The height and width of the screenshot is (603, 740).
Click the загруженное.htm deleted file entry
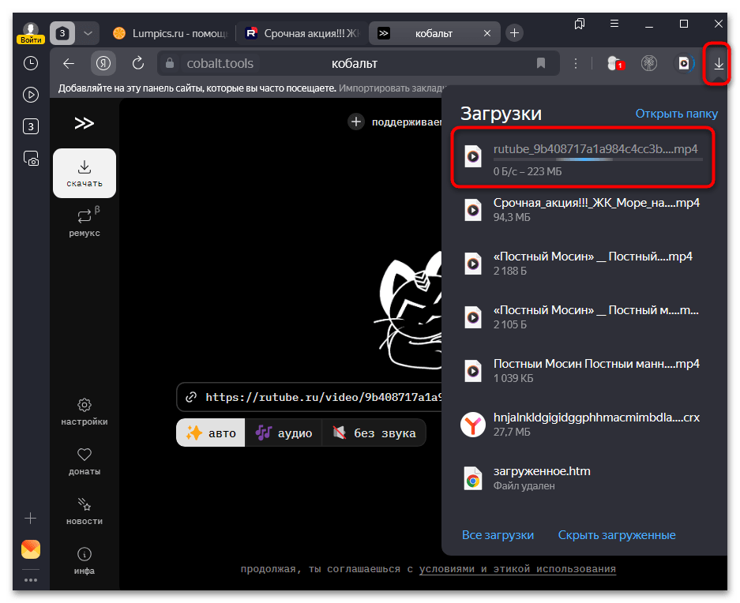coord(582,478)
